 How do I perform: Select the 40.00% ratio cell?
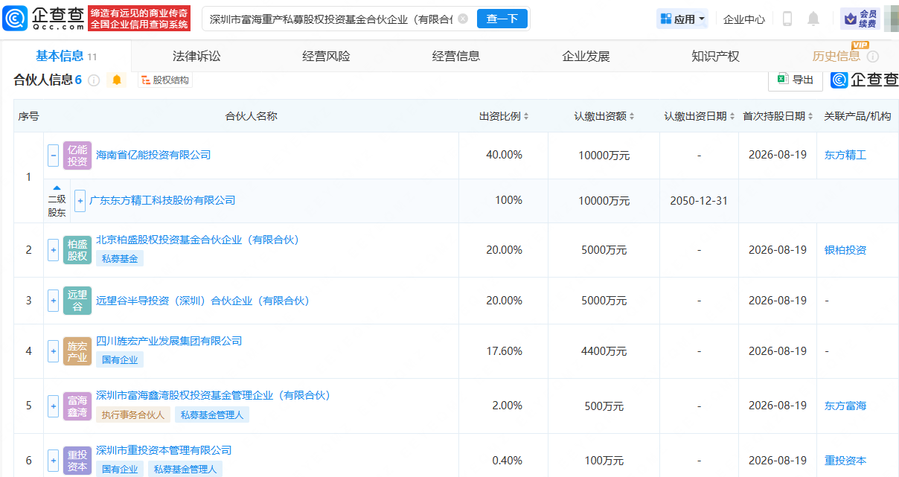[504, 156]
